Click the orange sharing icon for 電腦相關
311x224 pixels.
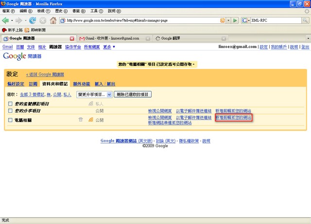pos(91,120)
